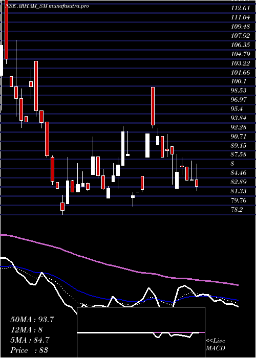
Task: Select the 101.66 price label
Action: click(240, 73)
